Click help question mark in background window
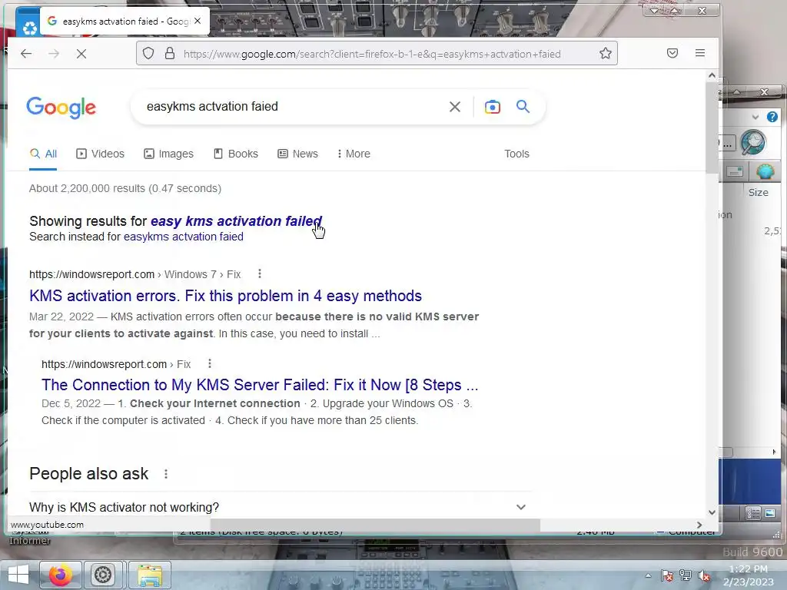Image resolution: width=787 pixels, height=590 pixels. [x=772, y=117]
